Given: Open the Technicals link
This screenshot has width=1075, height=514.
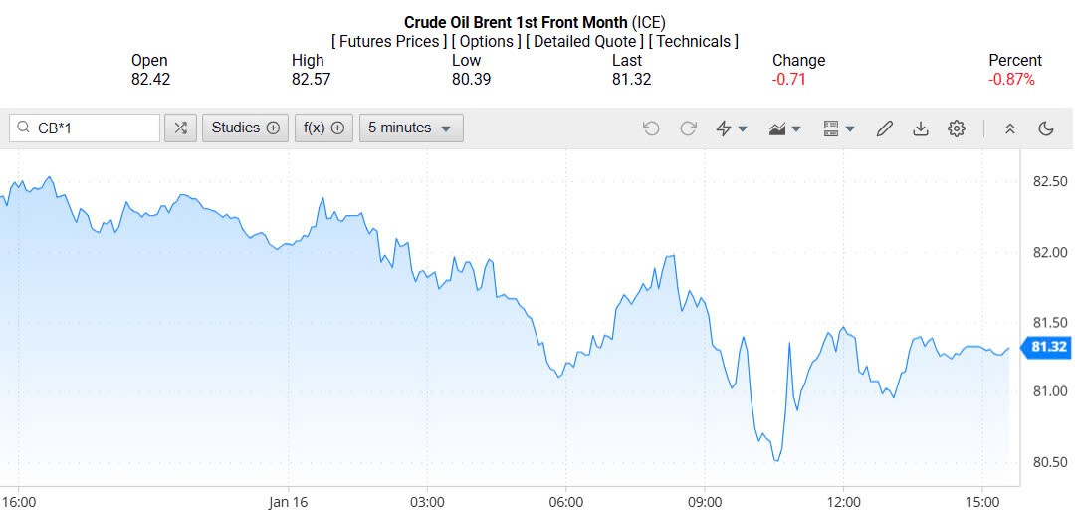Looking at the screenshot, I should pyautogui.click(x=693, y=41).
